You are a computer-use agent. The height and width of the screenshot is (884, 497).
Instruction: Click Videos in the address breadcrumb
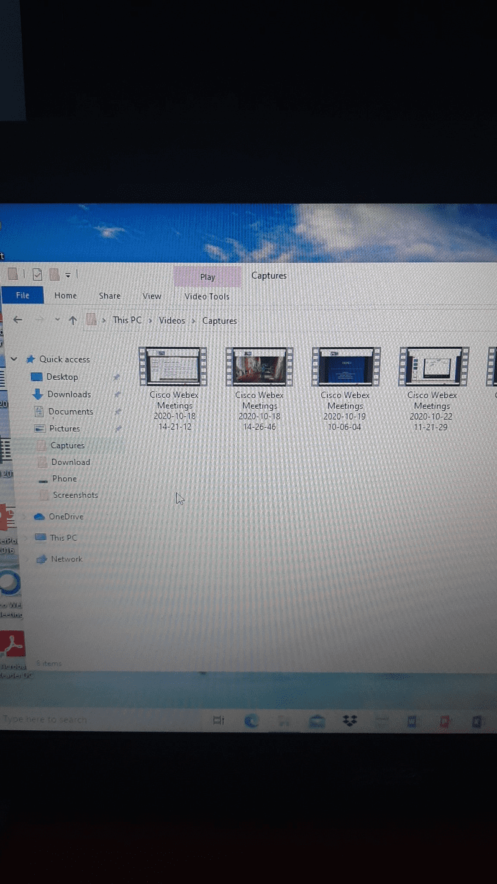[x=171, y=321]
